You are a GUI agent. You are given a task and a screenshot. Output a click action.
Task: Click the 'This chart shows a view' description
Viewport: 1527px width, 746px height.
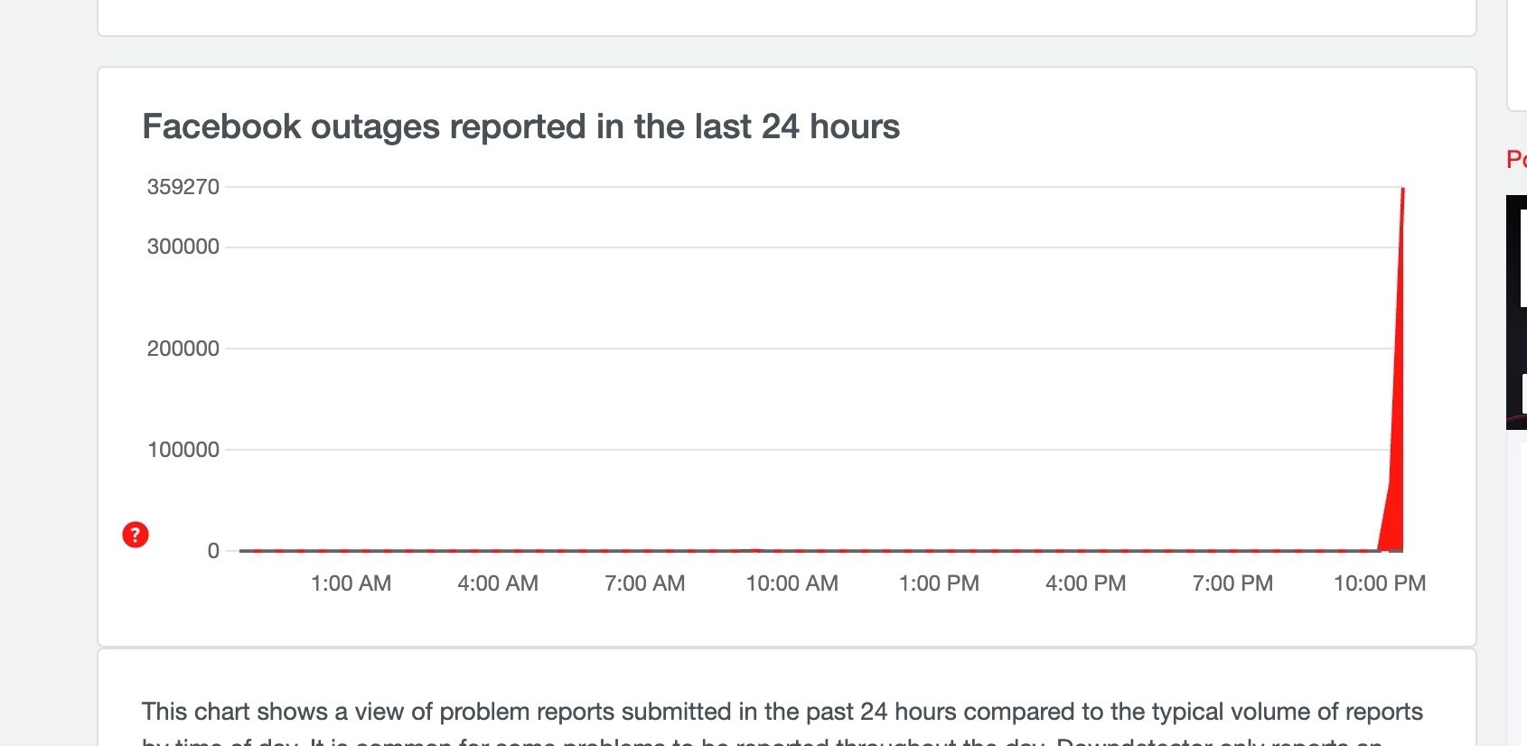tap(782, 723)
